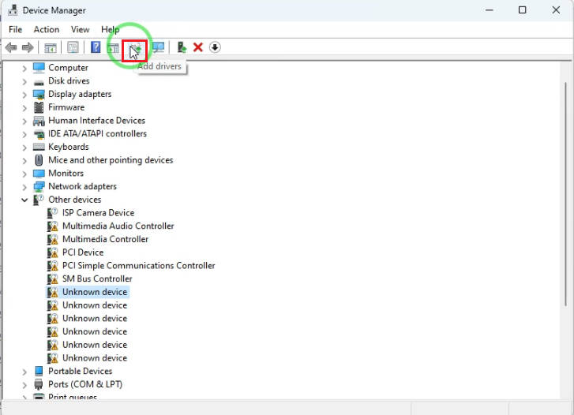Expand the Portable Devices category
This screenshot has width=574, height=415.
pos(24,372)
